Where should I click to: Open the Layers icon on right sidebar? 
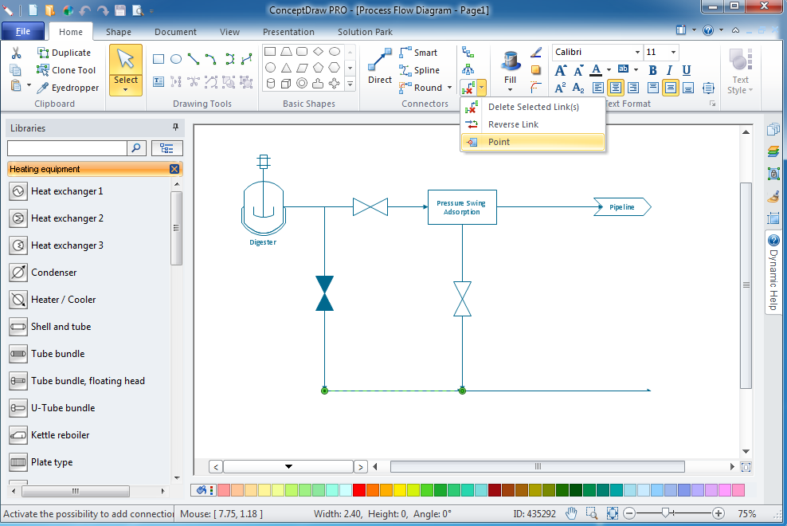pyautogui.click(x=773, y=151)
